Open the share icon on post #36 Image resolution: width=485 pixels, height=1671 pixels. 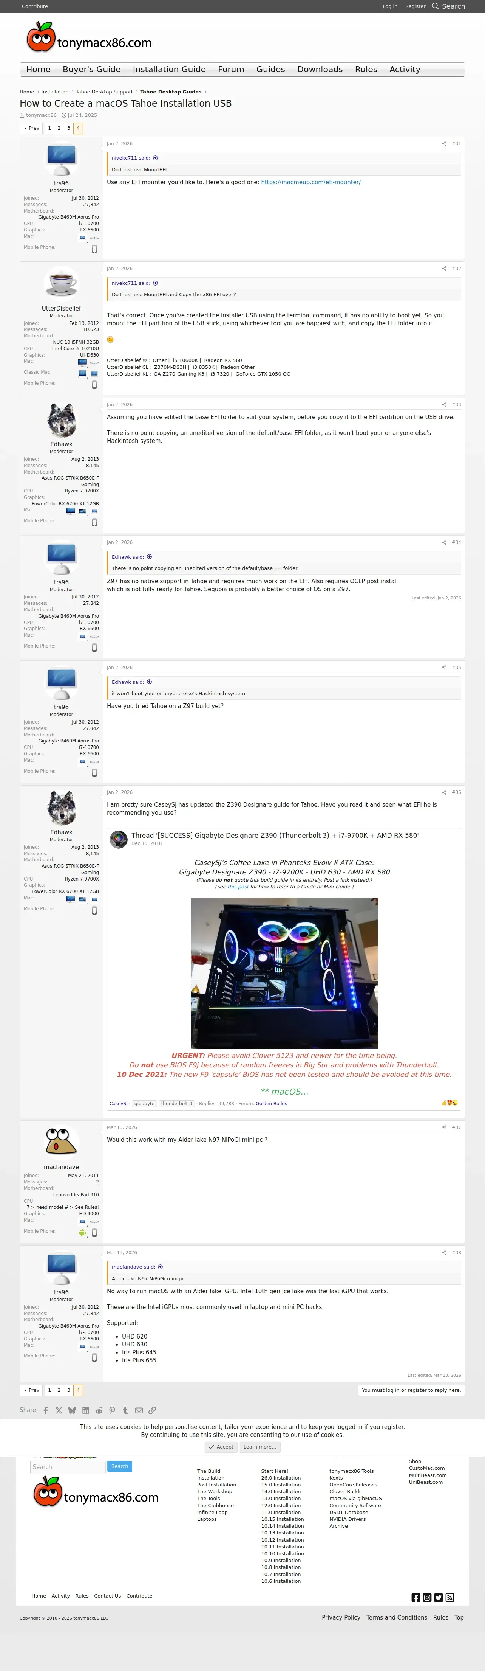click(444, 792)
